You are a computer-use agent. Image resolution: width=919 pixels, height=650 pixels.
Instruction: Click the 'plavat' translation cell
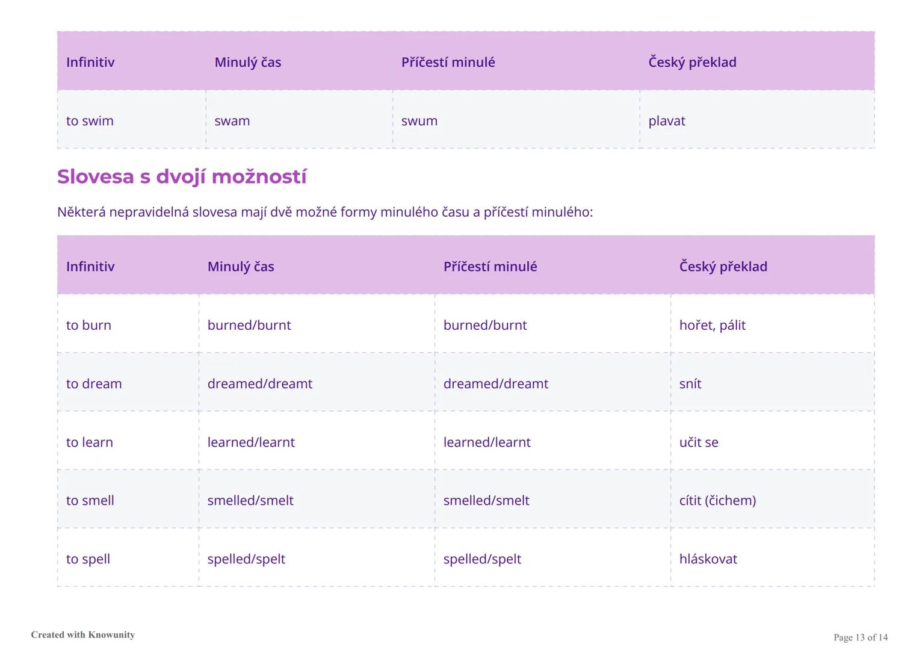pos(667,121)
